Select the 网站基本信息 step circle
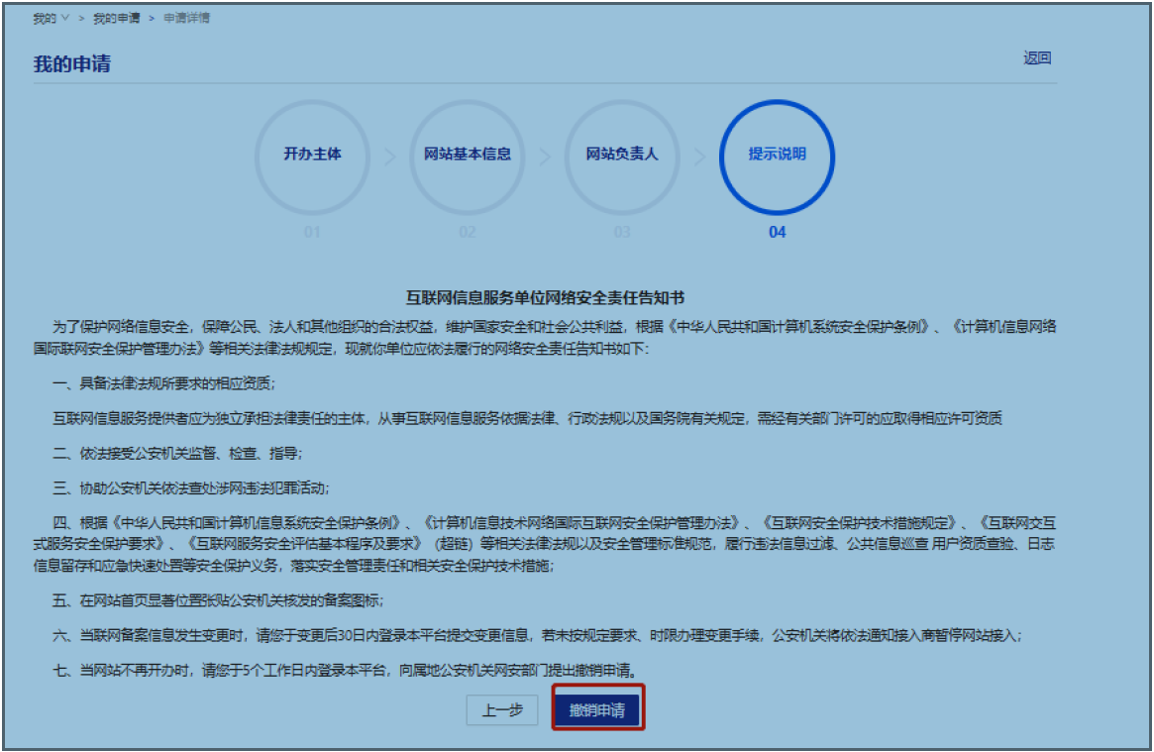 point(467,156)
